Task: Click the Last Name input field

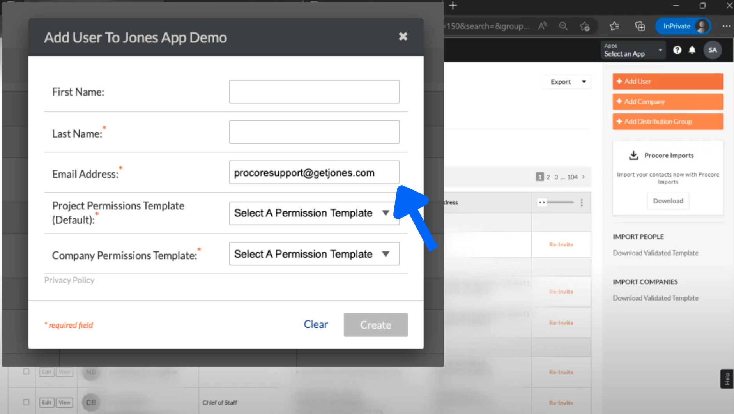Action: (x=314, y=132)
